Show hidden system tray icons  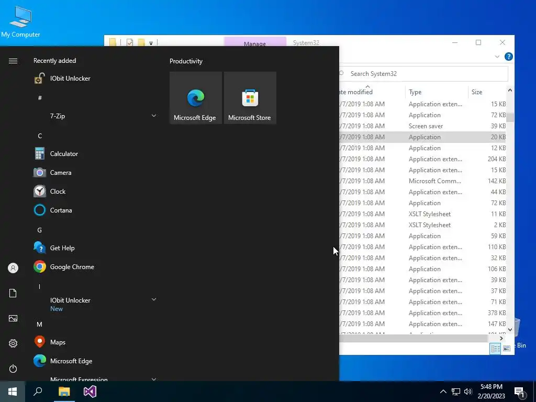443,392
